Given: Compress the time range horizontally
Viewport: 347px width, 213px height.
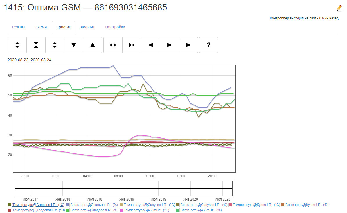Looking at the screenshot, I should coord(132,45).
